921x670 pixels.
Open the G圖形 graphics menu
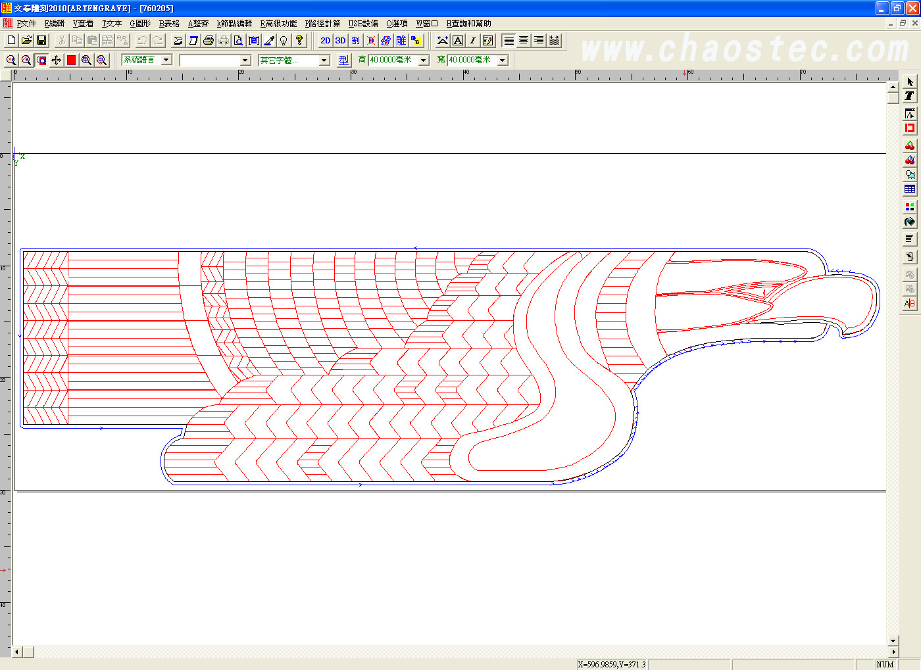coord(140,24)
